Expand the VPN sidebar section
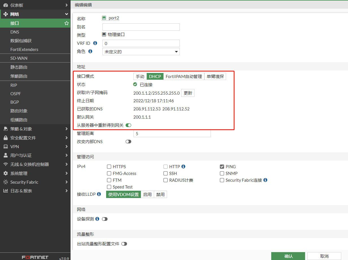The height and width of the screenshot is (260, 348). coord(35,146)
